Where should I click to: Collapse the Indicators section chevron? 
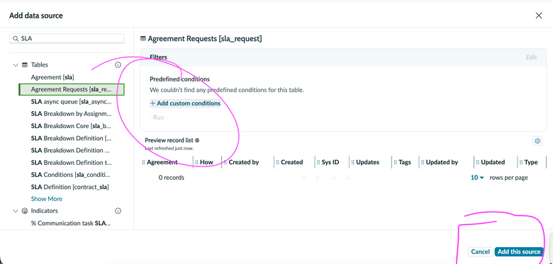tap(16, 211)
